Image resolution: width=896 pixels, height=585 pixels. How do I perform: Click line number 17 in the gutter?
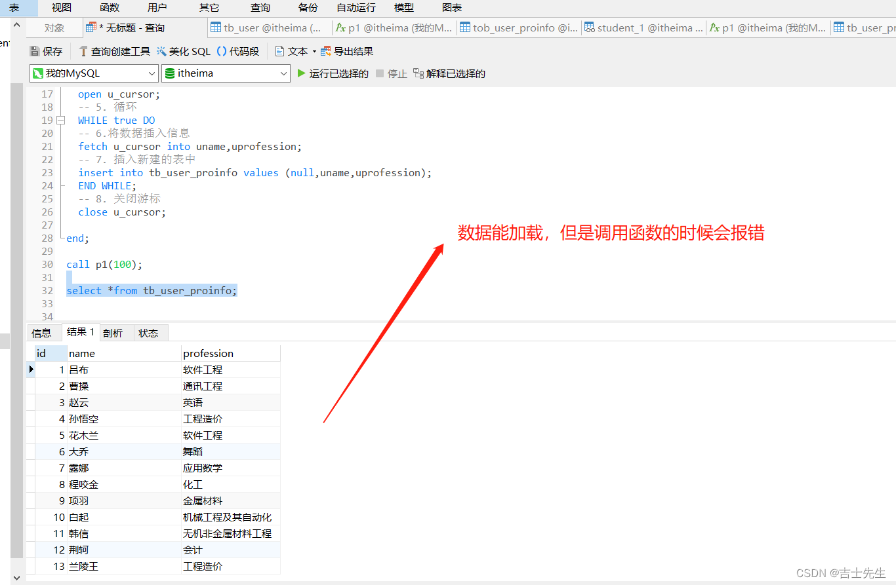point(47,94)
